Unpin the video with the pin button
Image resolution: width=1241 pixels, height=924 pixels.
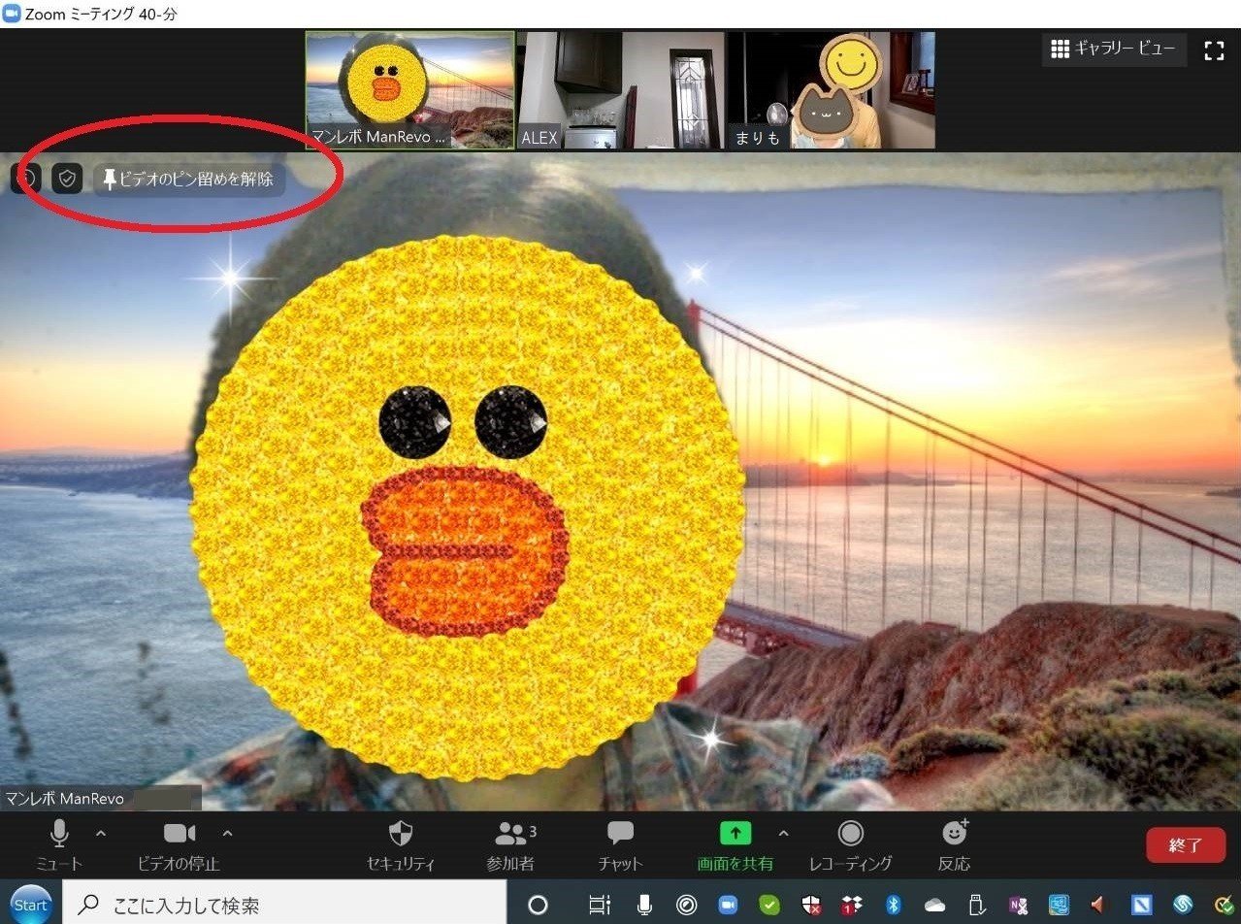tap(189, 179)
